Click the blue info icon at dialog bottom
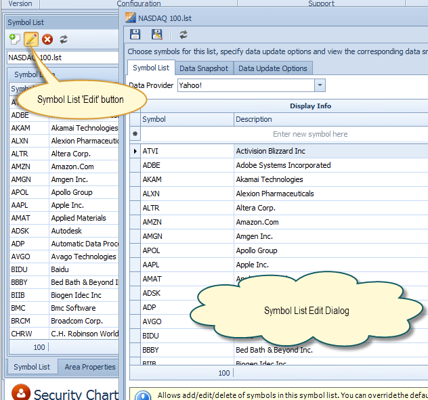 coord(143,395)
